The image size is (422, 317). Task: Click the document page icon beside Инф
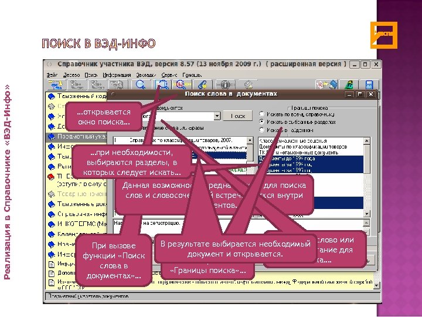coord(51,264)
